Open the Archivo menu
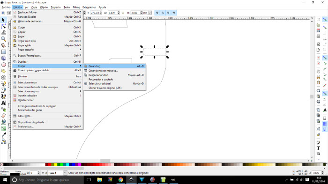328x184 pixels. point(6,7)
